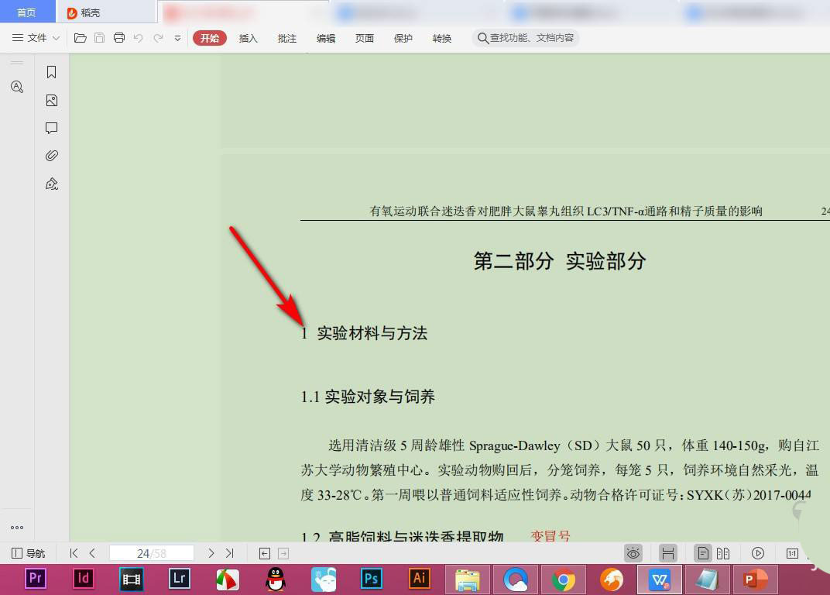Expand quick access toolbar customize arrow
This screenshot has height=595, width=830.
click(x=177, y=38)
